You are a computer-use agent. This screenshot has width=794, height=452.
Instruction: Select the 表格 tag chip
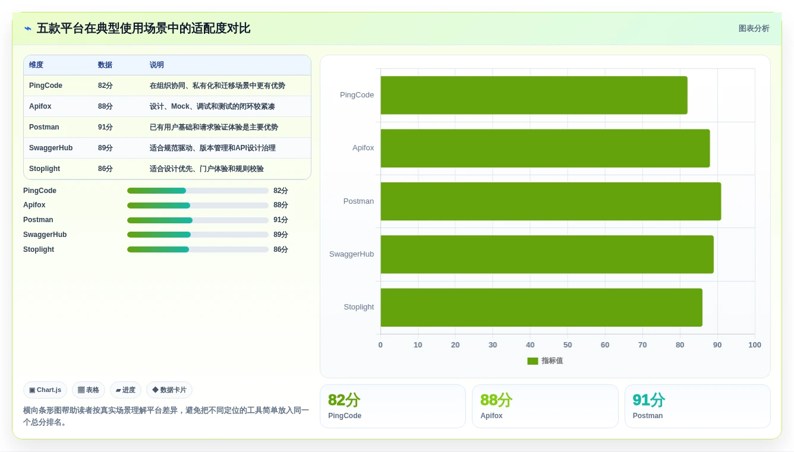pos(89,390)
